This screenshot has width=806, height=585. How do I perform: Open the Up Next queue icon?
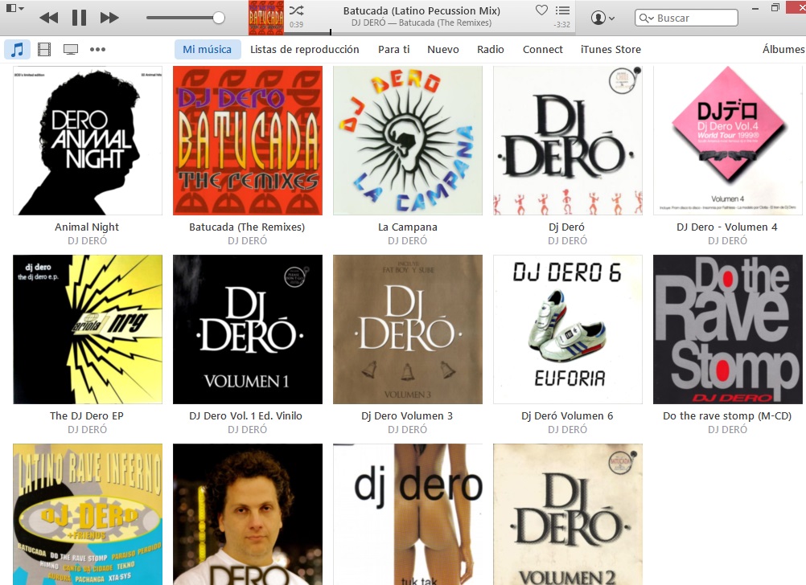click(x=562, y=11)
